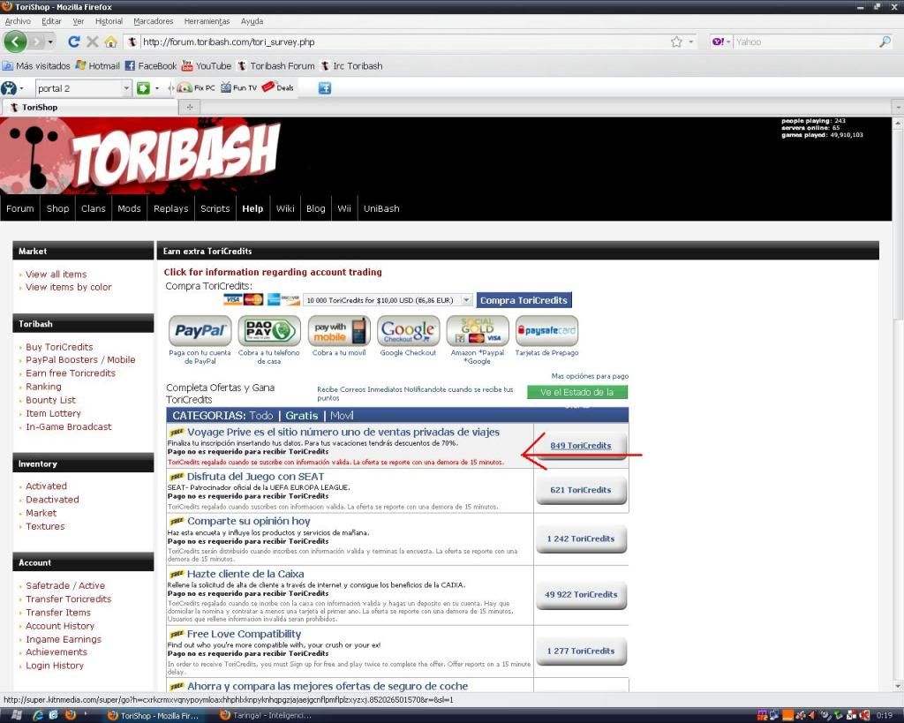Click the Stop loading X icon

point(92,41)
